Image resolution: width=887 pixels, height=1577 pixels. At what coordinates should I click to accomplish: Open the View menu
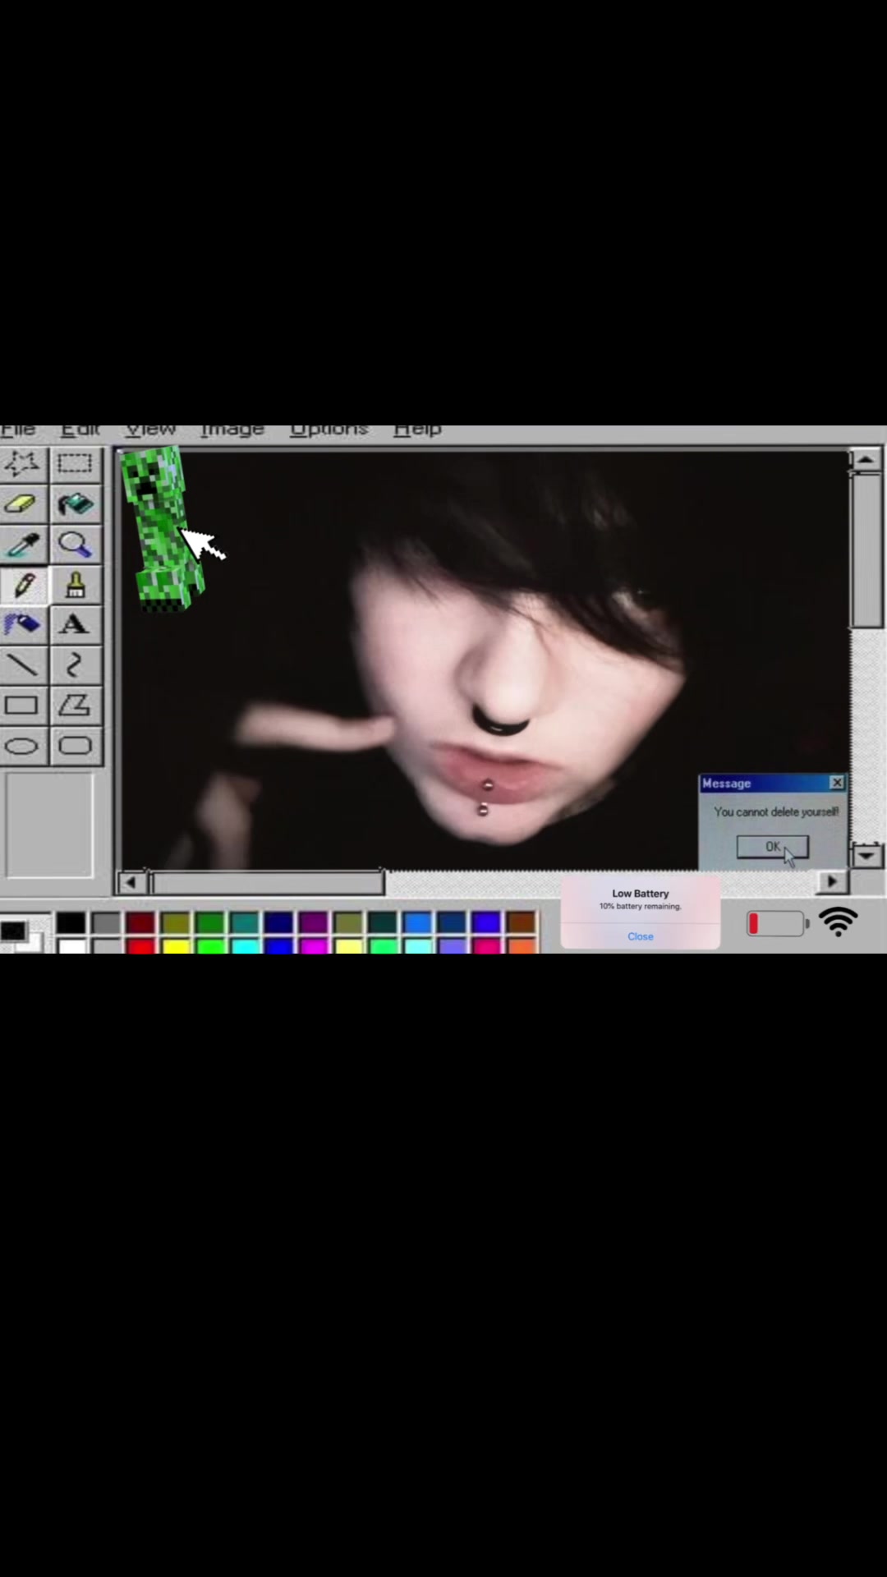pos(150,430)
